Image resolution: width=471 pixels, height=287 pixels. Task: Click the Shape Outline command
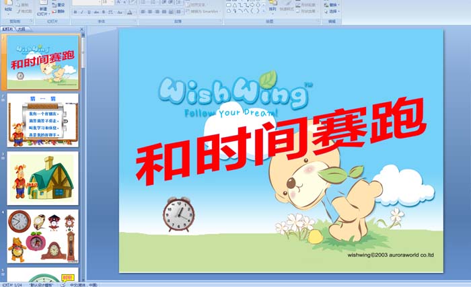[x=305, y=5]
